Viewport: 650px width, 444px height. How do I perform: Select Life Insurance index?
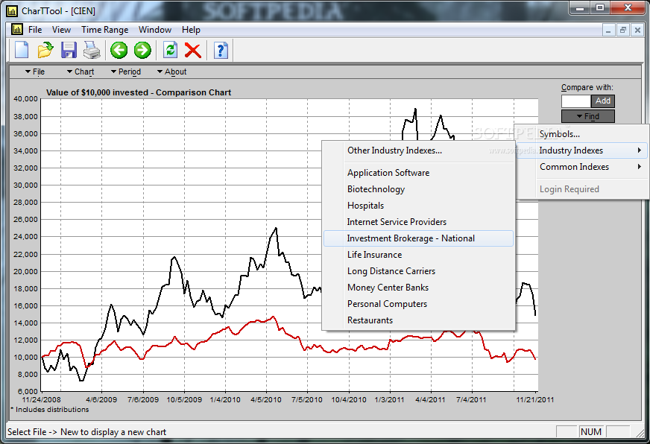[418, 255]
